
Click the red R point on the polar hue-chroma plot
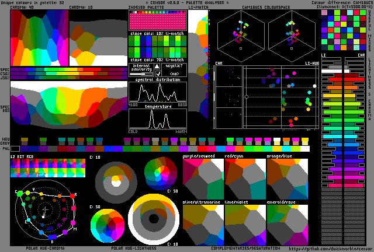(x=72, y=196)
